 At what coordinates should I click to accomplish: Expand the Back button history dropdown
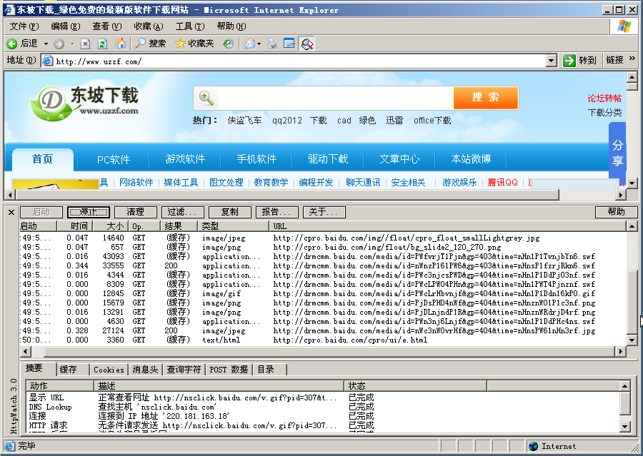tap(46, 44)
